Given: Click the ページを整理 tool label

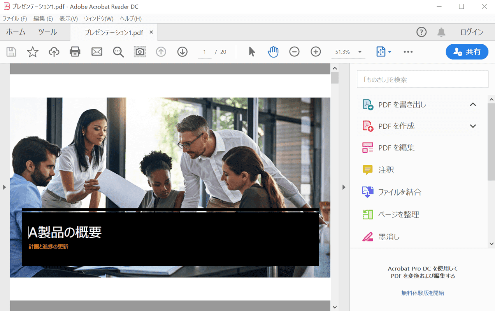Looking at the screenshot, I should [x=398, y=214].
